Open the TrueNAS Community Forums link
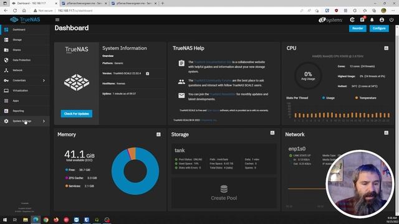 213,80
